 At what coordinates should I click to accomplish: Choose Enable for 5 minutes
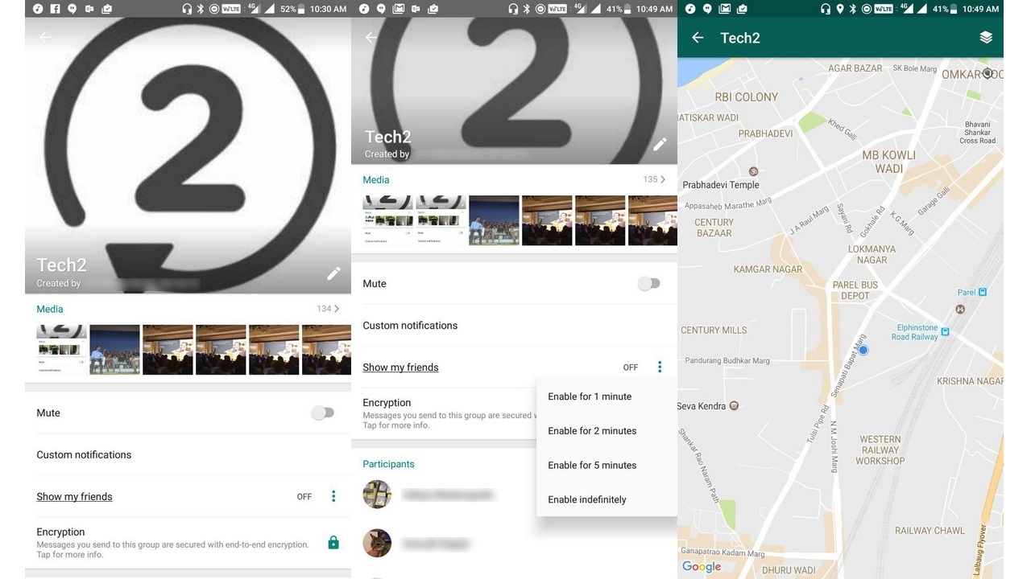pos(592,465)
